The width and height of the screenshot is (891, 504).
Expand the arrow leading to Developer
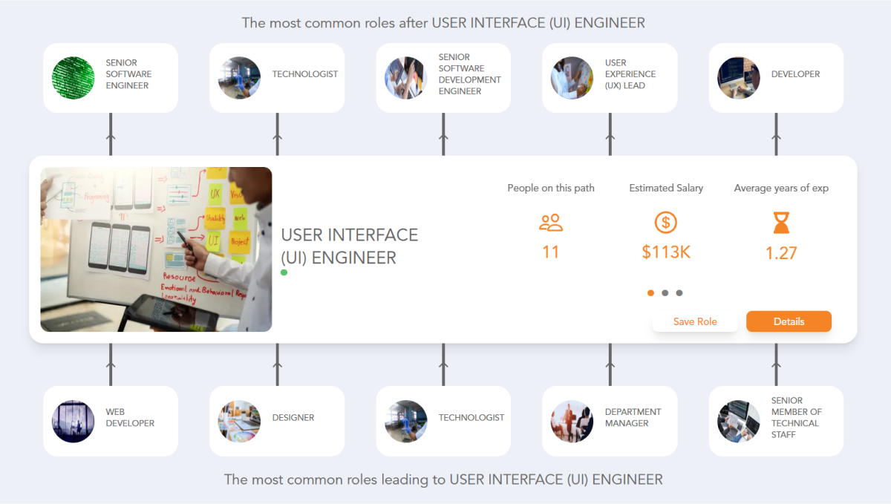point(776,137)
